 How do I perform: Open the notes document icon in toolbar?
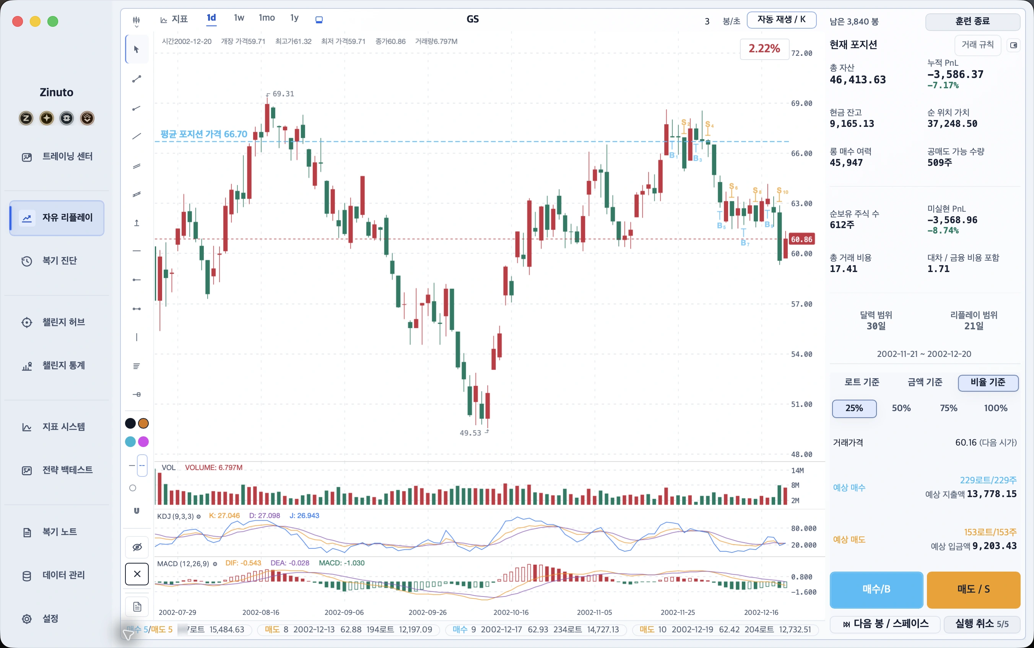pos(137,607)
